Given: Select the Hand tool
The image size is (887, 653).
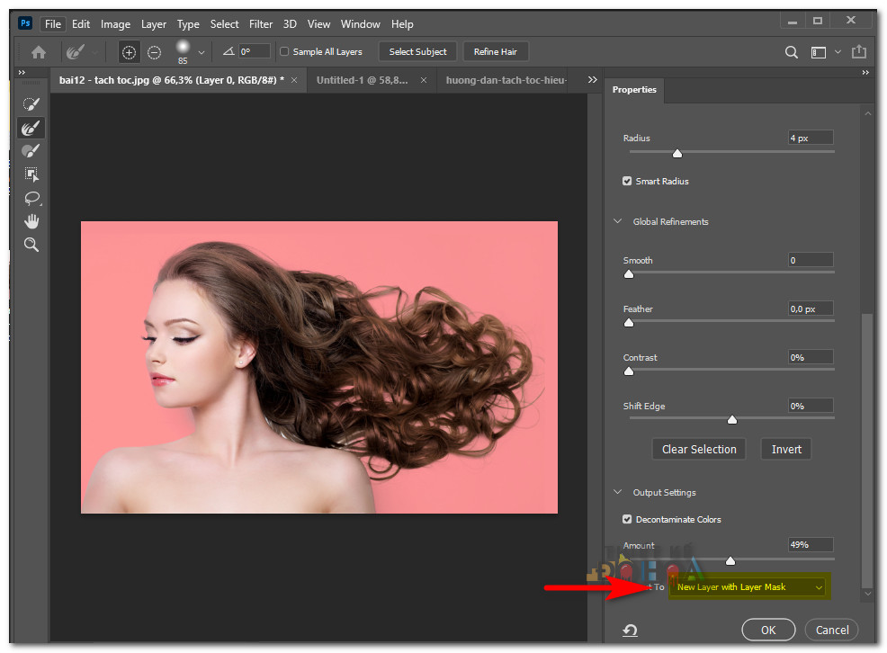Looking at the screenshot, I should click(x=31, y=221).
